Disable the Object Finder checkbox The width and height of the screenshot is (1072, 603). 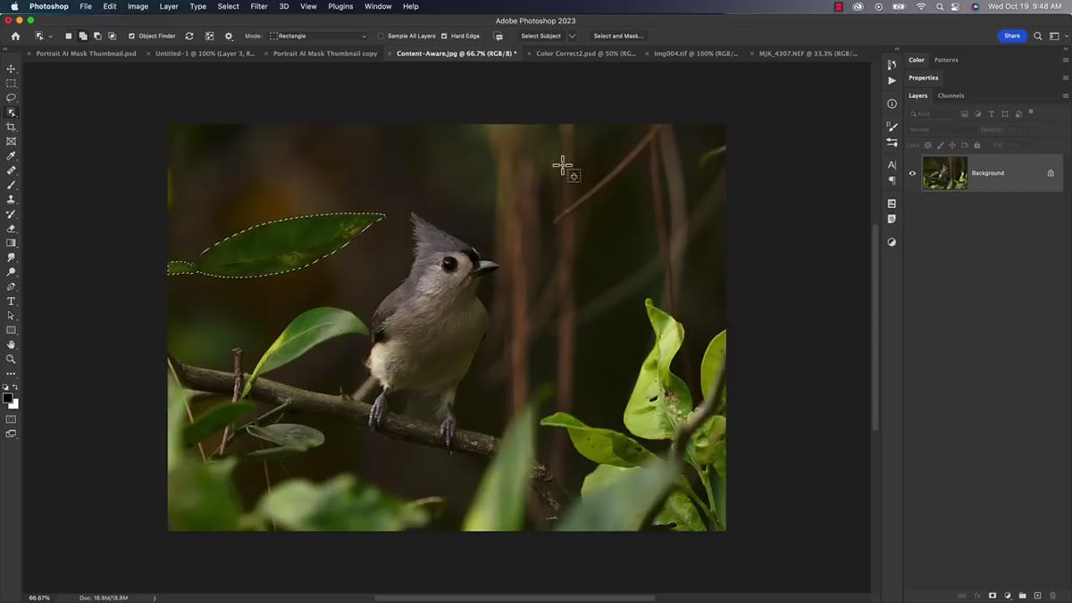pos(131,37)
